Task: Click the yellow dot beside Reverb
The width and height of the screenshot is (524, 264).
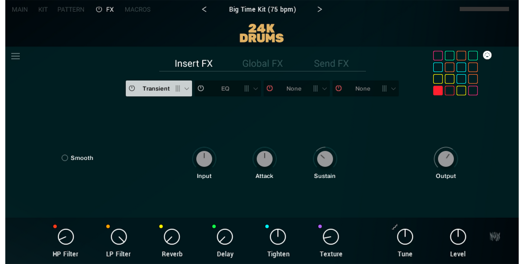Action: tap(161, 227)
